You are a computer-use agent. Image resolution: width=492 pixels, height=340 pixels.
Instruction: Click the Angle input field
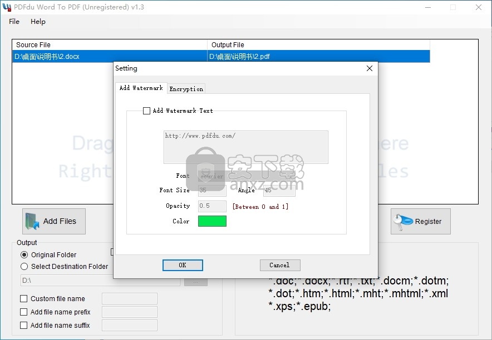279,191
